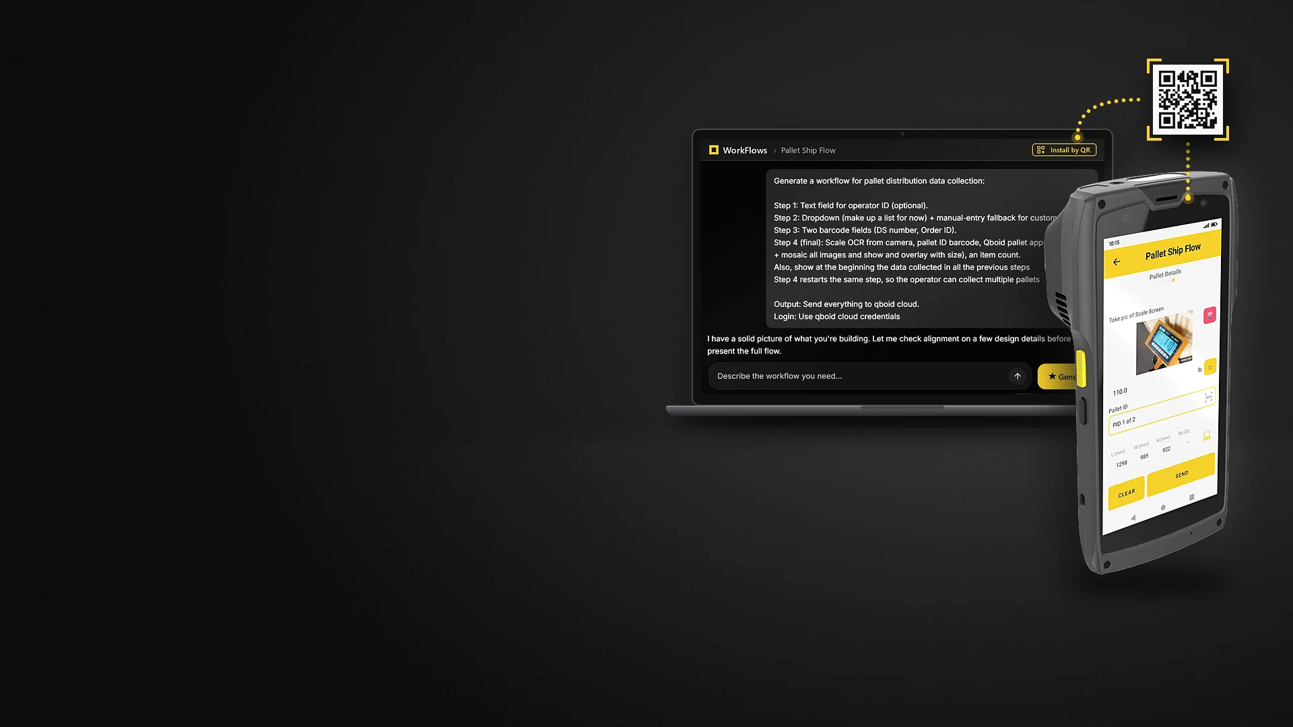
Task: Click the 'Output: Send everything to qboid cloud.' line
Action: (846, 304)
